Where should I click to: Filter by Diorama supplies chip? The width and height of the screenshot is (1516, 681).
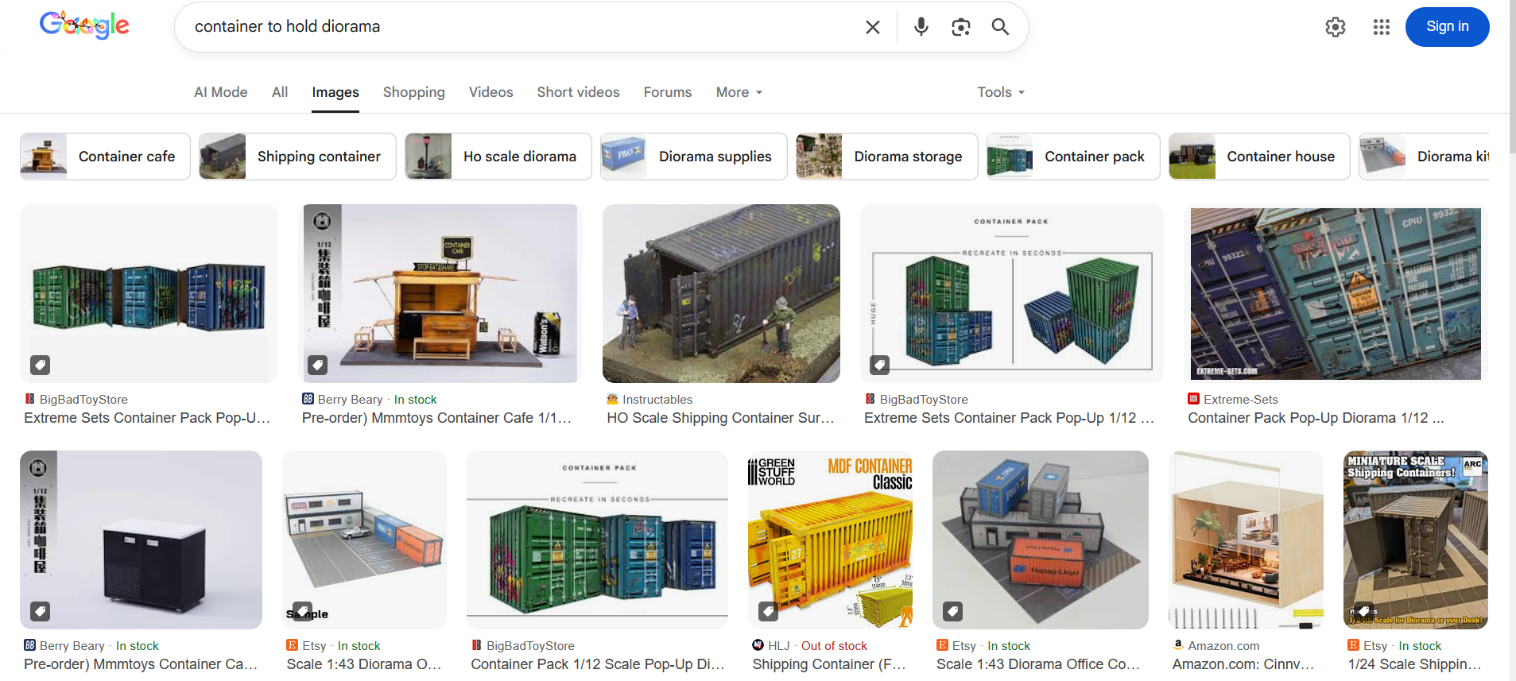click(x=694, y=157)
